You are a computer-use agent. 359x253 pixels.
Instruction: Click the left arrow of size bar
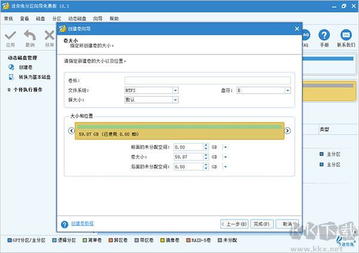pos(71,130)
